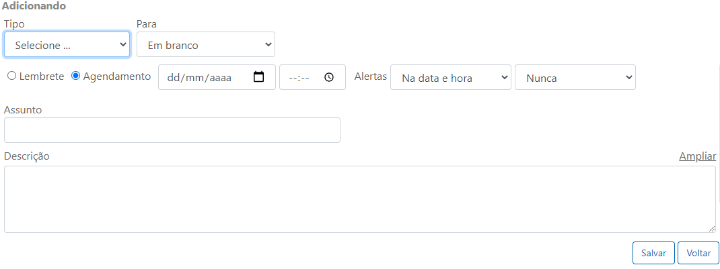Open the clock picker icon in time field
Image resolution: width=720 pixels, height=269 pixels.
pos(329,77)
